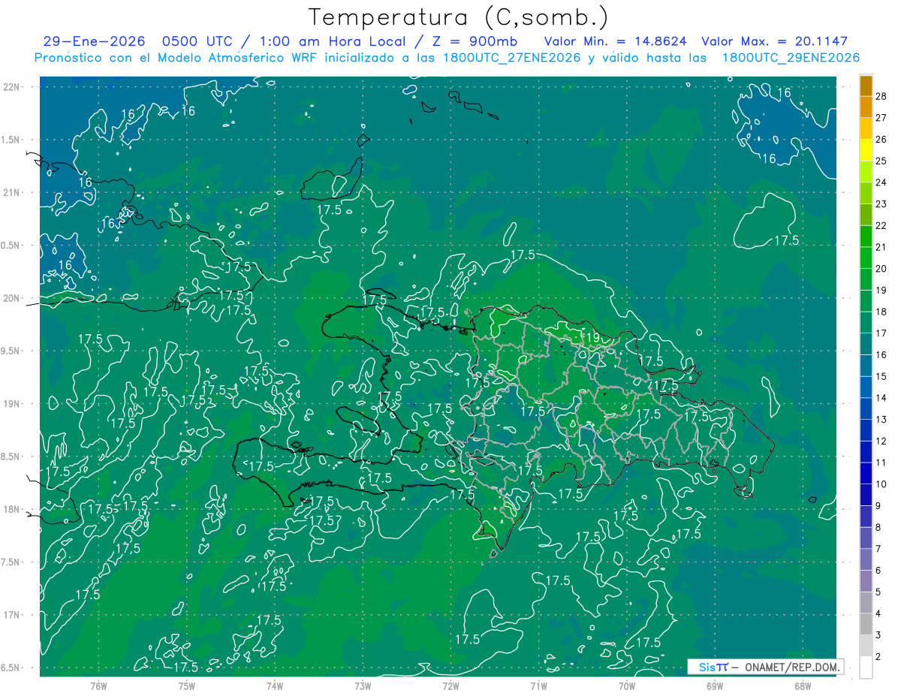Select the 29-Ene-2026 date text
This screenshot has width=901, height=696.
(95, 41)
